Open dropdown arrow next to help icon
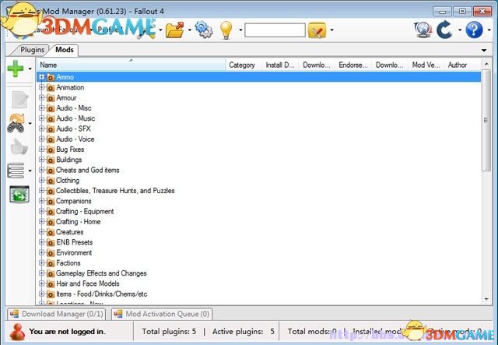 489,30
